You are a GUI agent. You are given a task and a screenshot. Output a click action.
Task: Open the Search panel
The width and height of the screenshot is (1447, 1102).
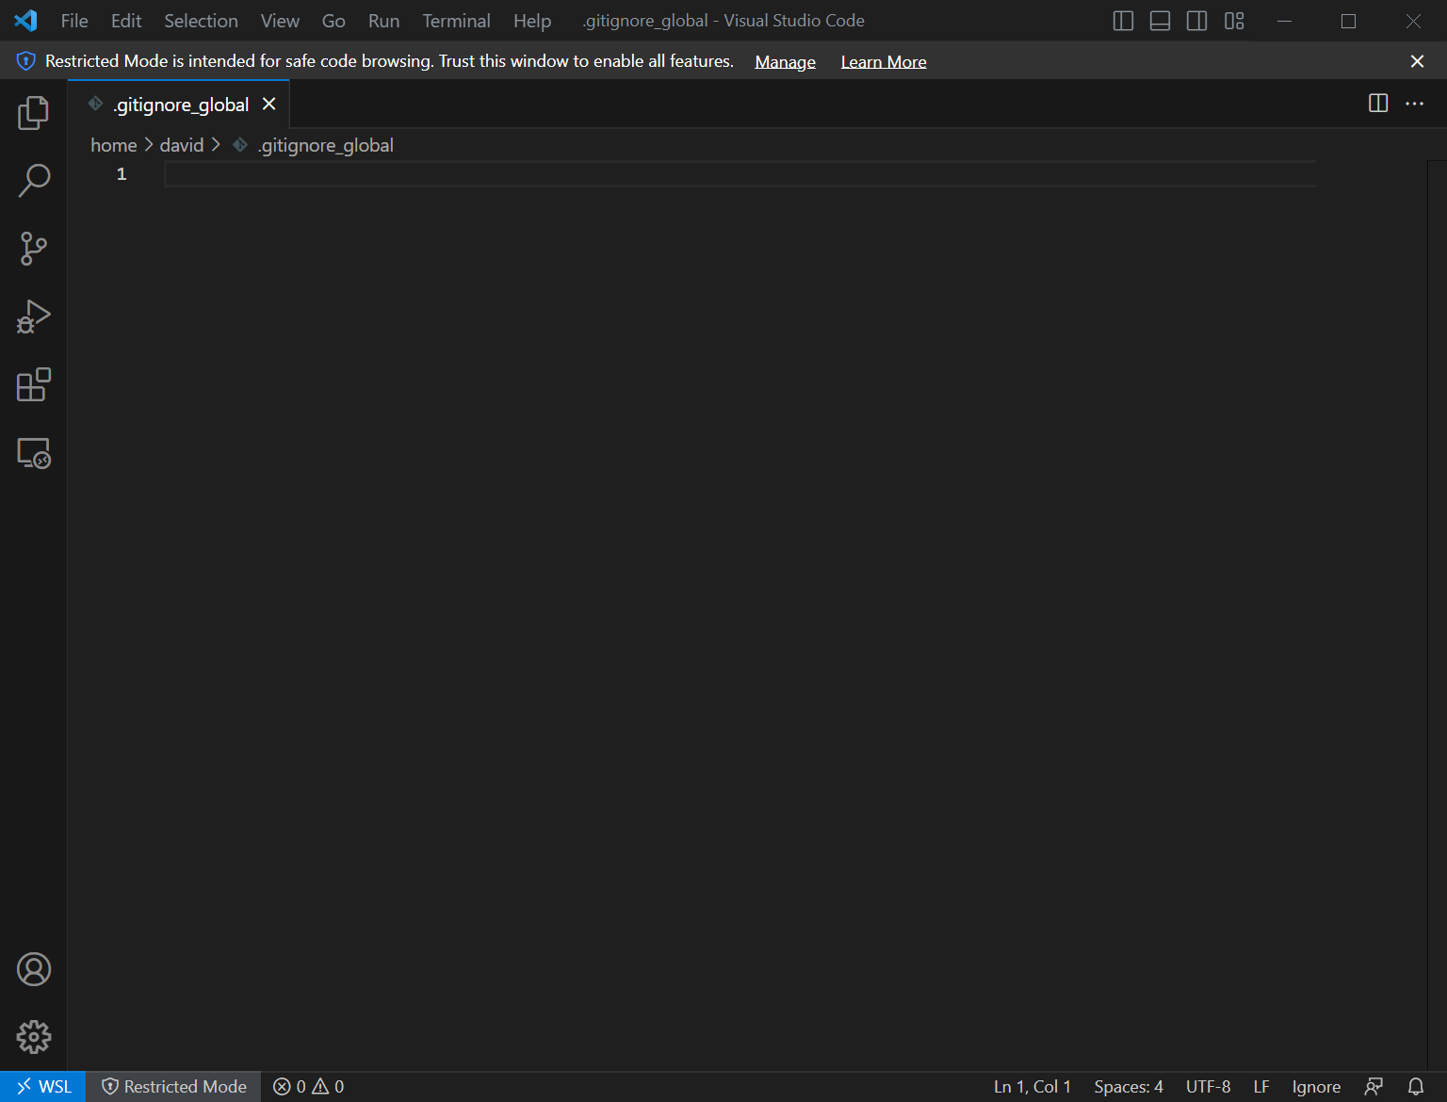click(x=34, y=180)
